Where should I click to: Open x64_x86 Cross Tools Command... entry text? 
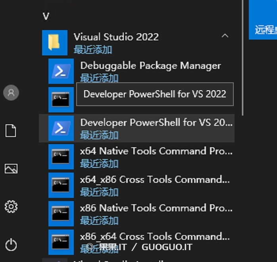pos(155,180)
